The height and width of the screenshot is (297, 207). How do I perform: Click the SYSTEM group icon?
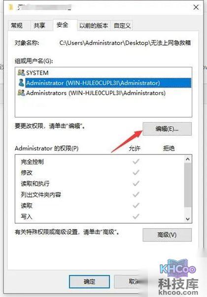point(21,73)
